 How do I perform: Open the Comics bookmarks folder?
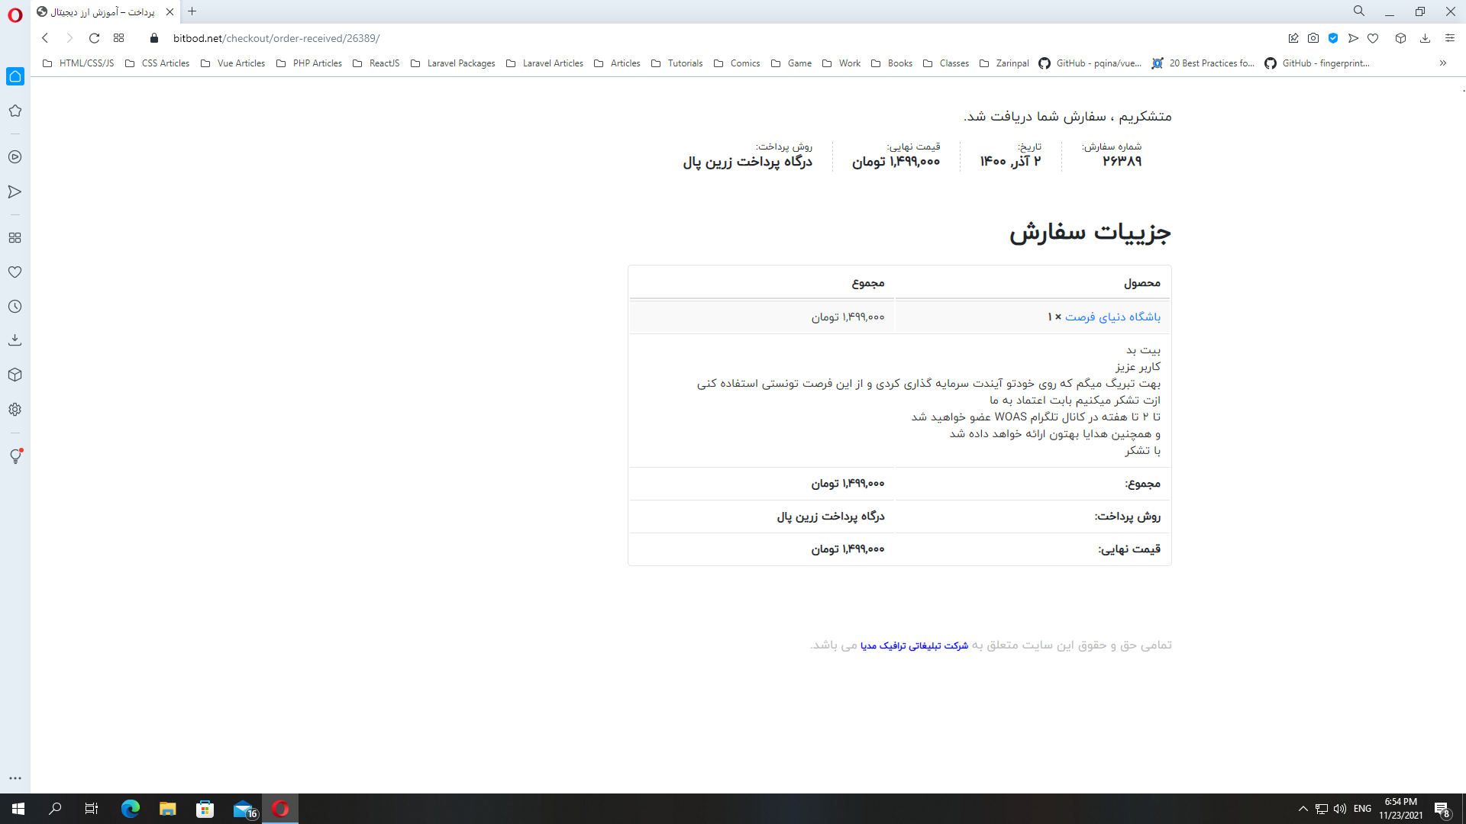[737, 63]
